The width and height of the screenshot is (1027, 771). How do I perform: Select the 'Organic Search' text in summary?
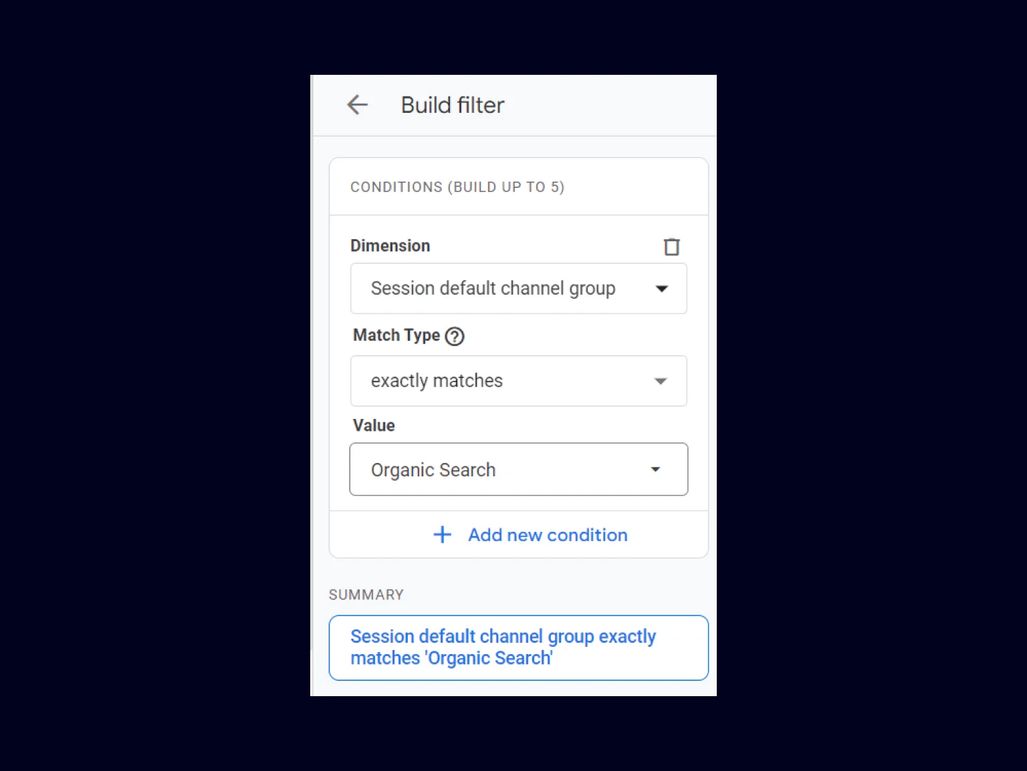point(489,659)
